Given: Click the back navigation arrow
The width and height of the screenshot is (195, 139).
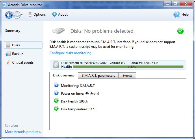Looking at the screenshot, I should (9, 15).
